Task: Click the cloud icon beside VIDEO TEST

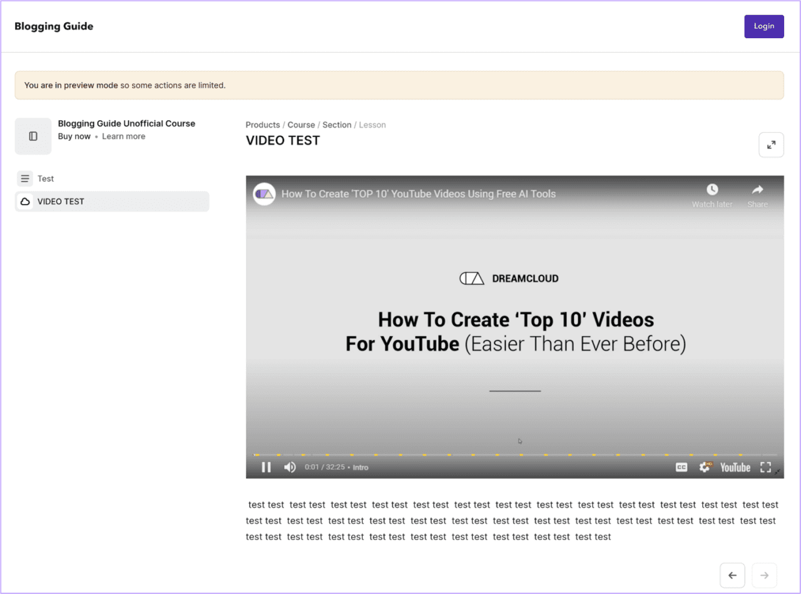Action: pos(24,201)
